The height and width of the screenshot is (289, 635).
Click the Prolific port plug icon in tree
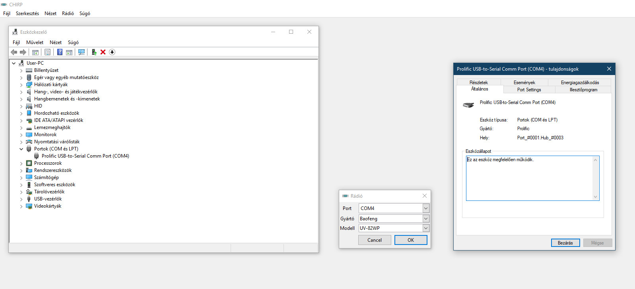click(37, 156)
